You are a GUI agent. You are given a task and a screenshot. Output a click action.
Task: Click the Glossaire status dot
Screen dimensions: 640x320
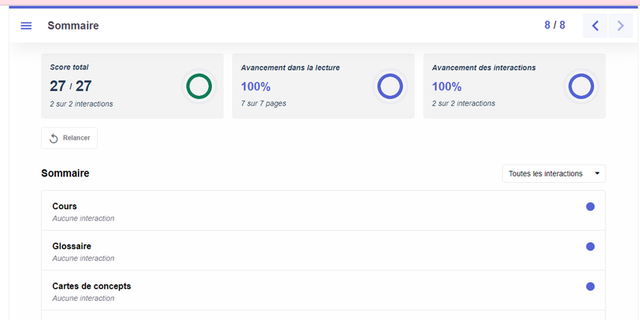pyautogui.click(x=590, y=247)
